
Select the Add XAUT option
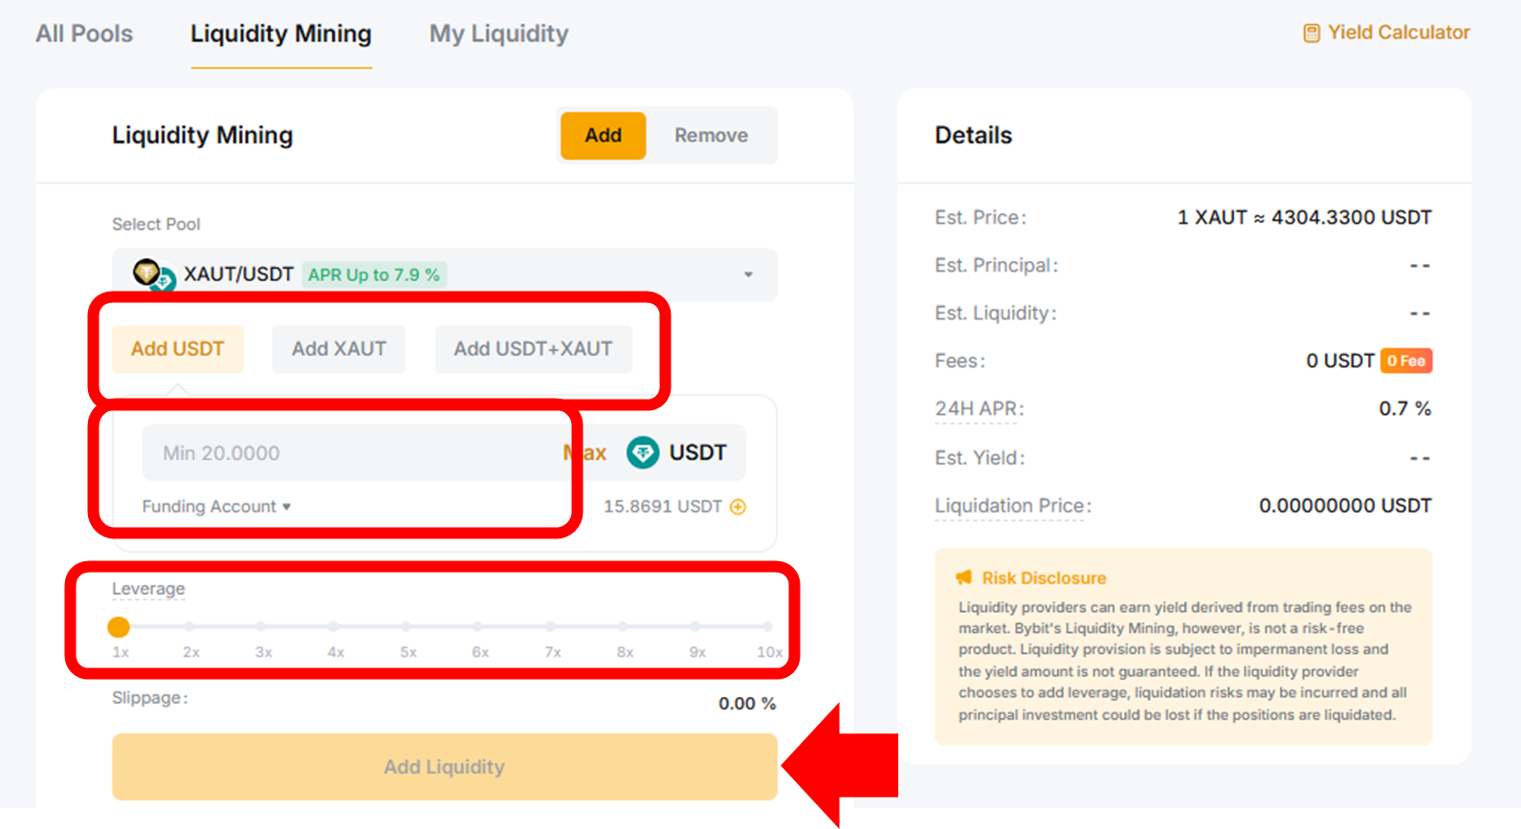tap(339, 349)
